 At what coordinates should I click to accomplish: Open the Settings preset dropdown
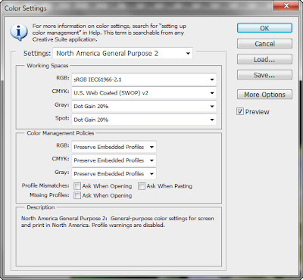[123, 53]
